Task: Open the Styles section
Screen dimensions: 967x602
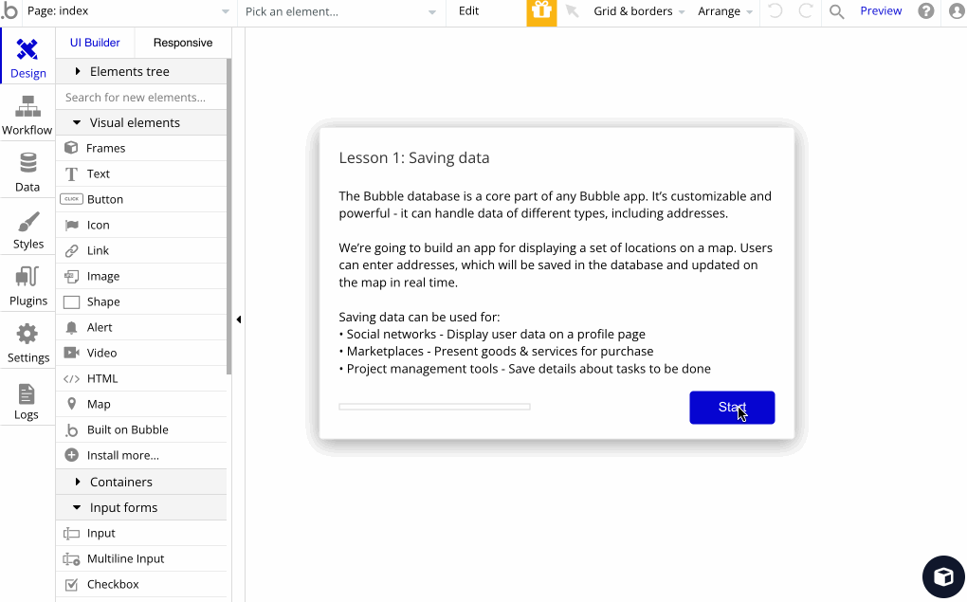Action: [x=27, y=228]
